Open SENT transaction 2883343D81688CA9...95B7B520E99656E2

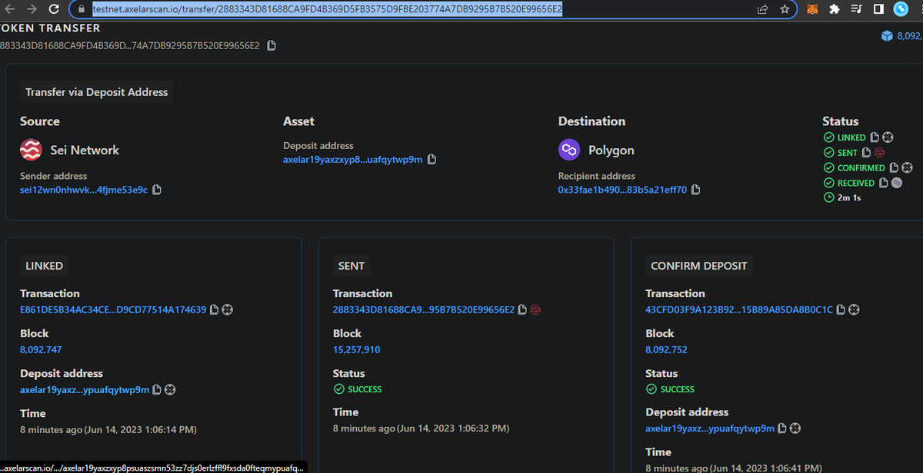point(424,309)
